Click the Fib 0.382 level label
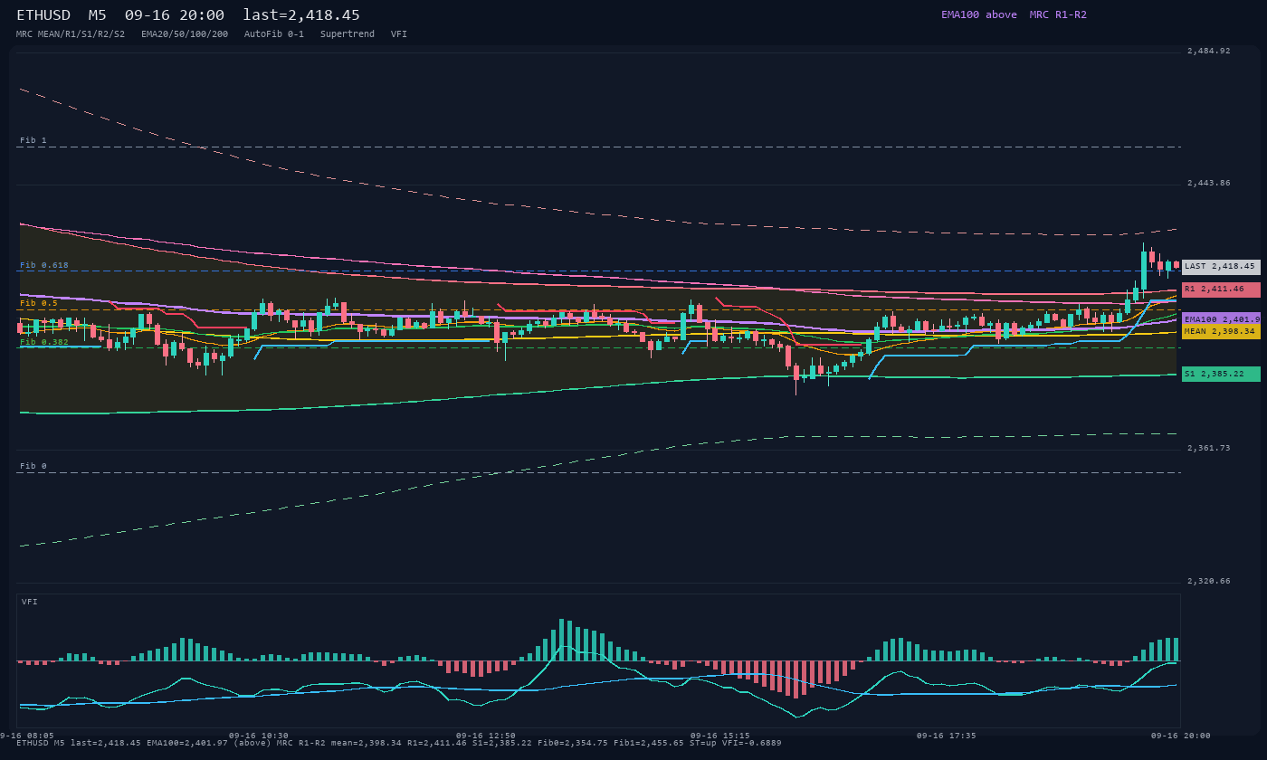 coord(44,342)
